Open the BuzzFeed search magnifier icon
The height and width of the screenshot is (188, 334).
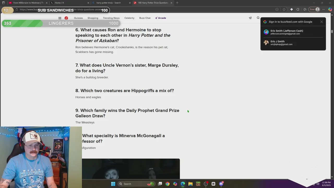pos(258,18)
